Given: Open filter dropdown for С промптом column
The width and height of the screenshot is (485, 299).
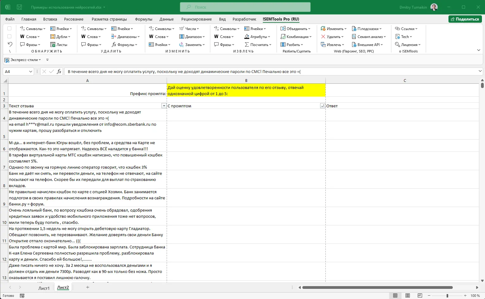Looking at the screenshot, I should click(x=322, y=106).
